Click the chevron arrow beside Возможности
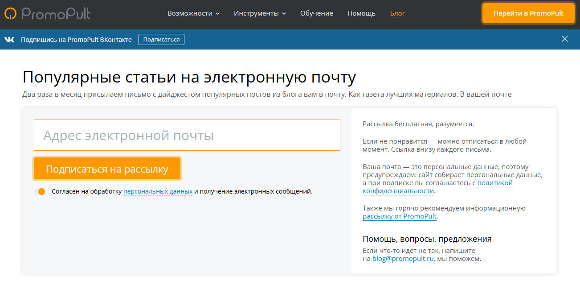The height and width of the screenshot is (281, 580). click(x=218, y=13)
